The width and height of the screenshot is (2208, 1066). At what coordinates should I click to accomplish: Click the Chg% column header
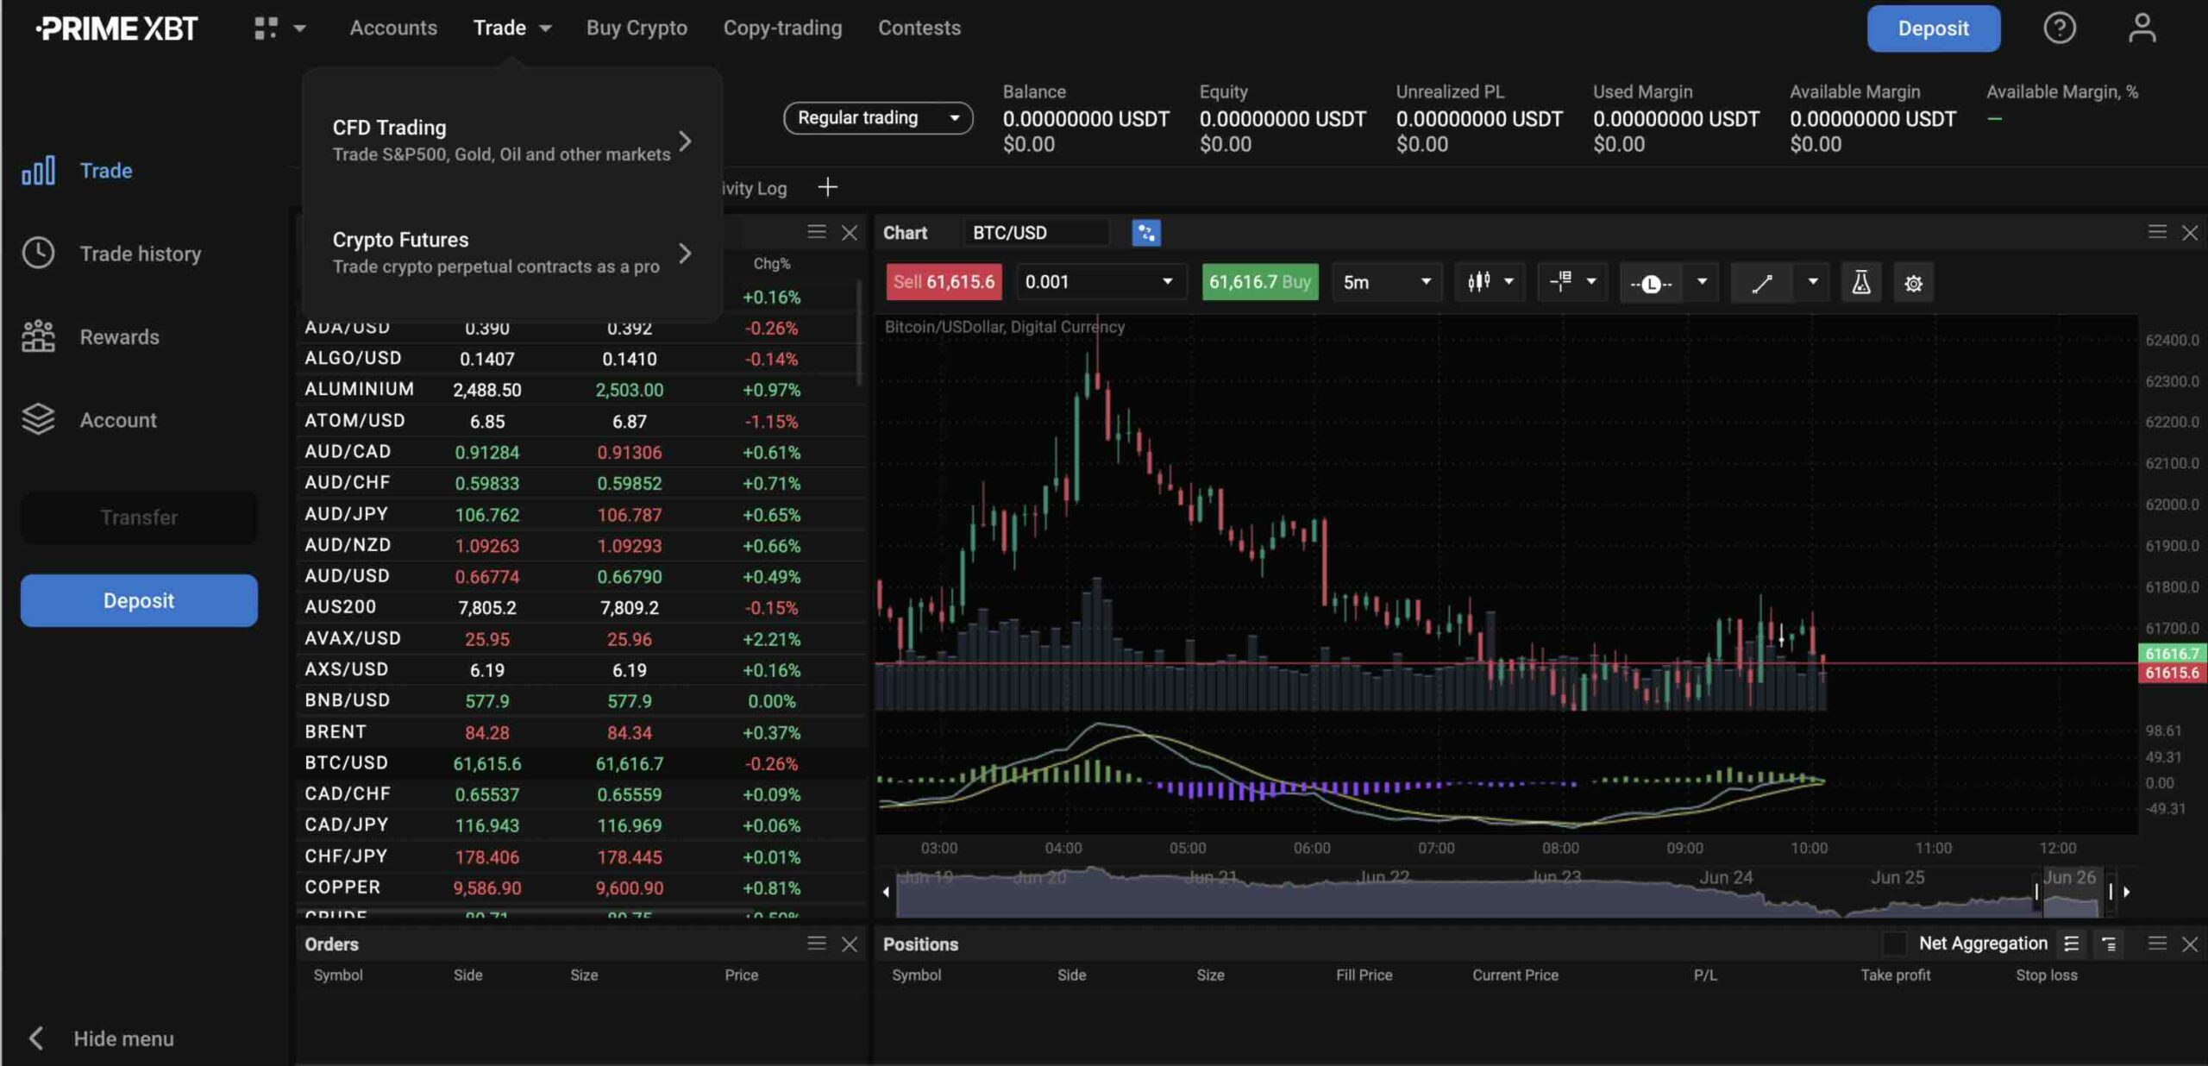click(x=771, y=264)
